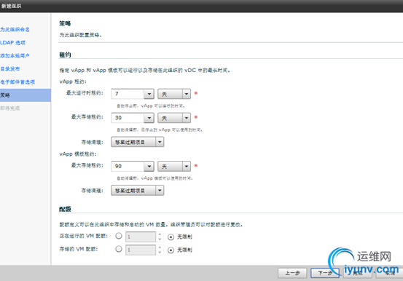The width and height of the screenshot is (403, 281).
Task: Open the 添加本地用户 step
Action: coord(15,56)
